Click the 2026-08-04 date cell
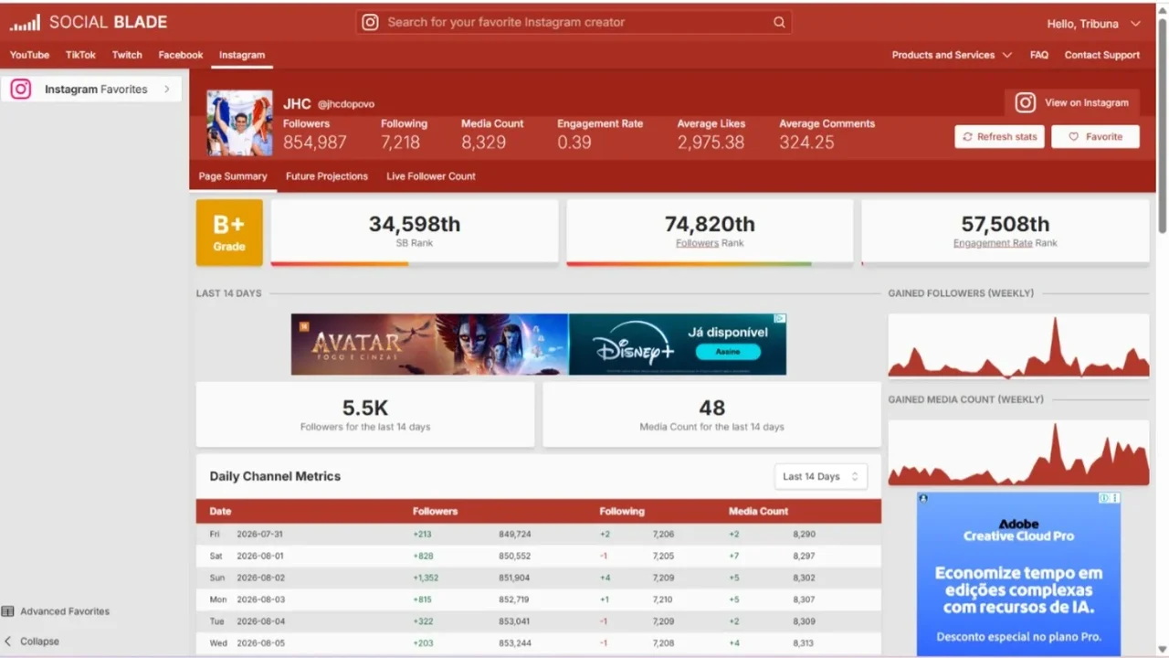Image resolution: width=1169 pixels, height=658 pixels. 259,621
